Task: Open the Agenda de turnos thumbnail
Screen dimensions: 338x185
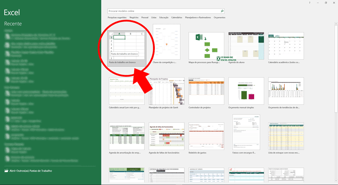Action: pos(206,175)
